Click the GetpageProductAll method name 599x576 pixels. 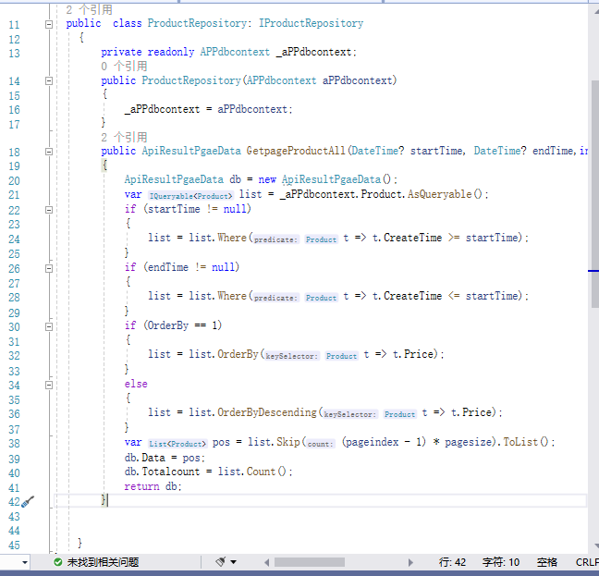point(296,151)
